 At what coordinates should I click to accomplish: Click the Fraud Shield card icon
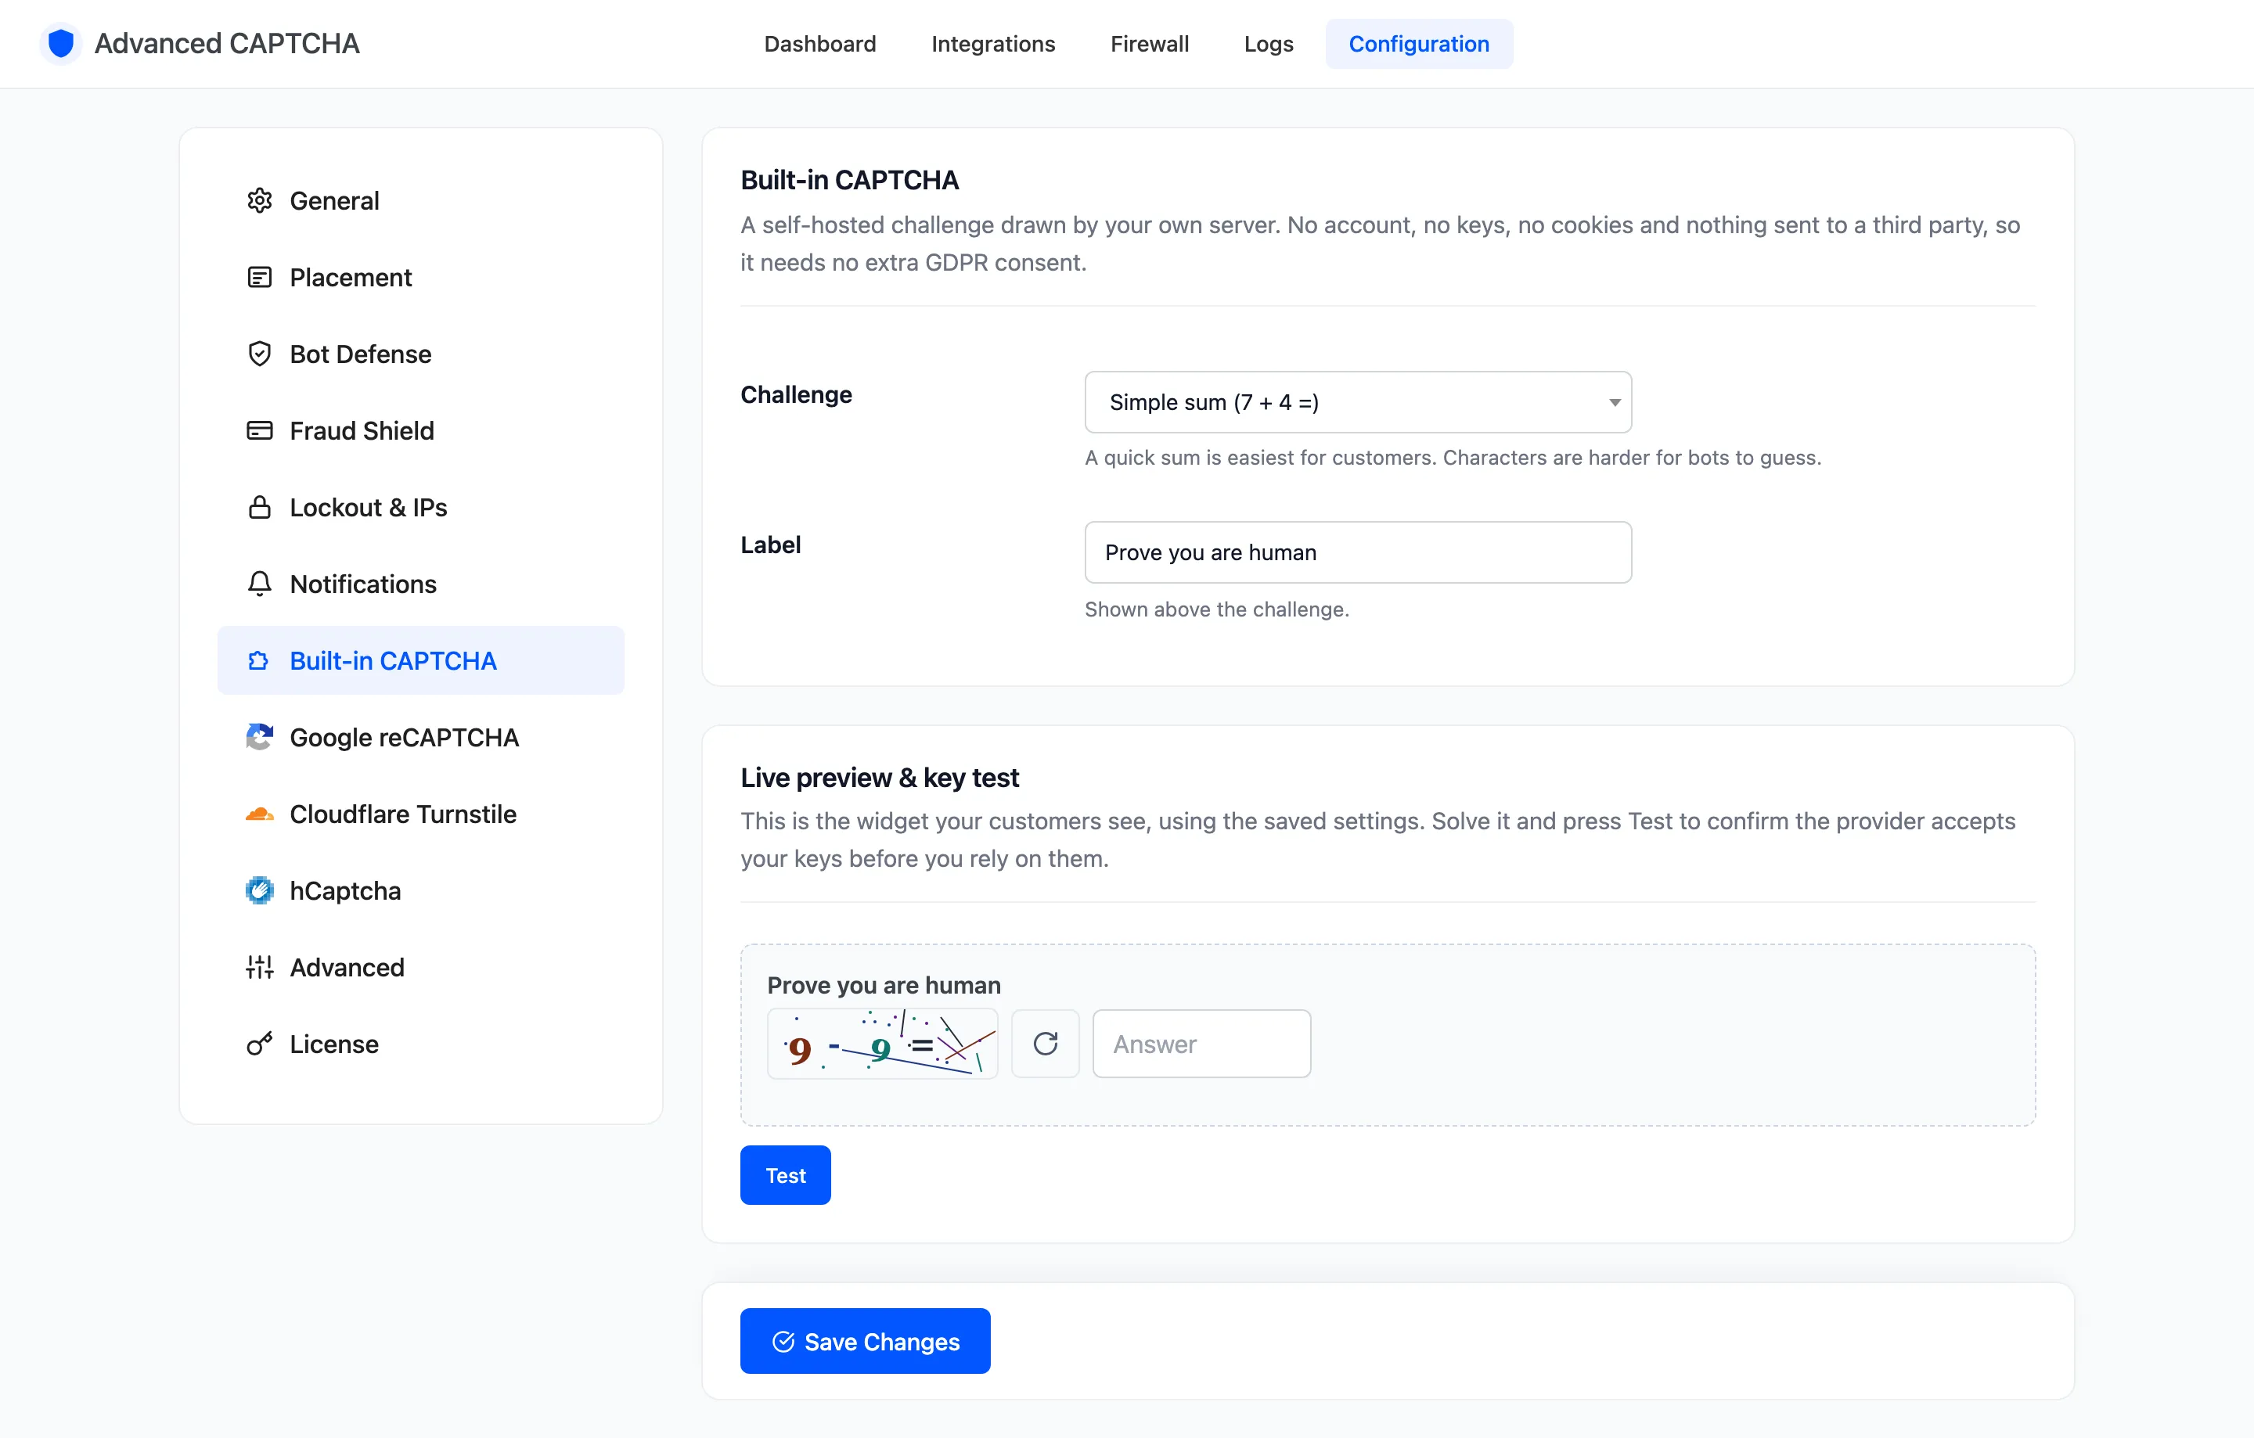[259, 430]
